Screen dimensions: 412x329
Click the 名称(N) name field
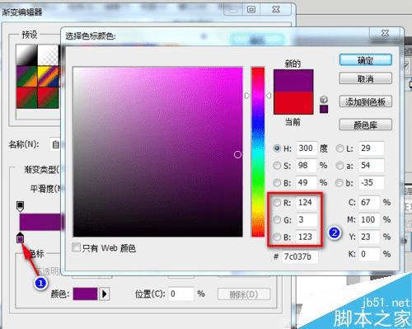(55, 144)
